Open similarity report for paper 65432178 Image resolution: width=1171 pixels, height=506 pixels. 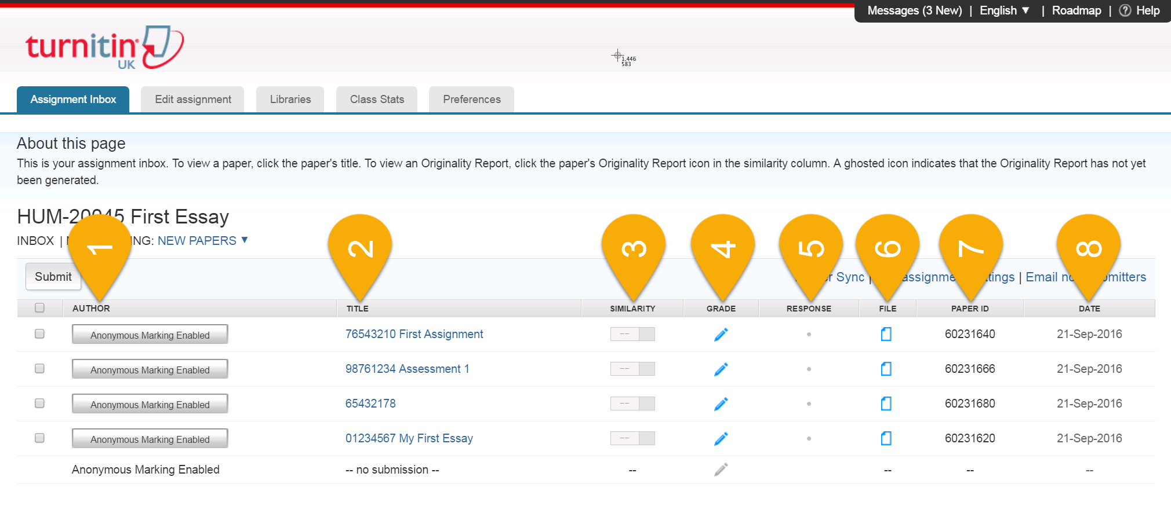[632, 404]
